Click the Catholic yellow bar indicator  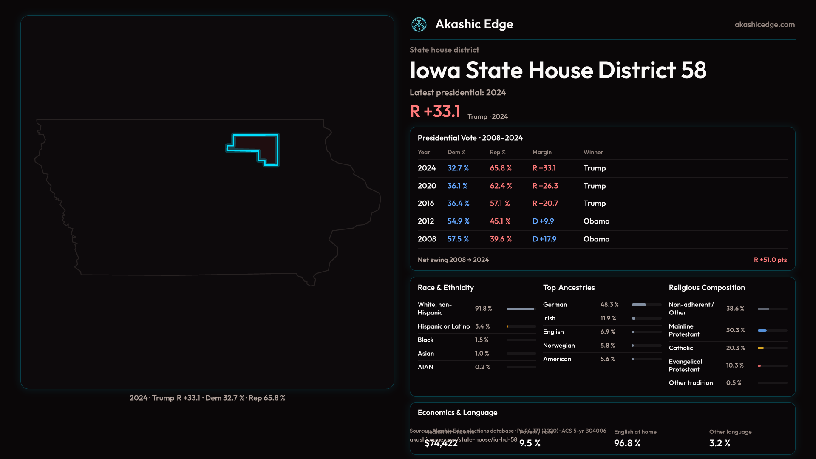761,348
